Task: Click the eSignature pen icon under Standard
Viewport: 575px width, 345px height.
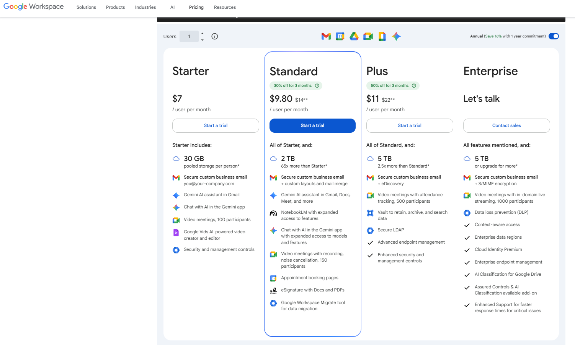Action: coord(273,290)
